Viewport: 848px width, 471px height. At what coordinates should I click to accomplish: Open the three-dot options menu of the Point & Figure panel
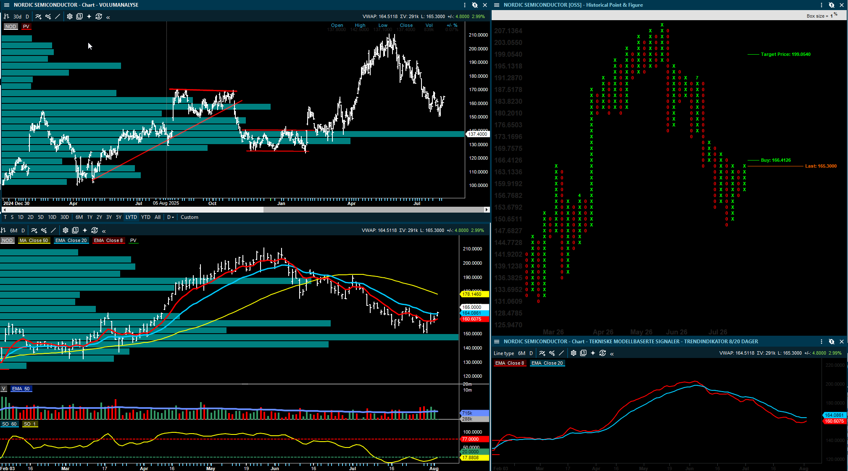click(822, 5)
